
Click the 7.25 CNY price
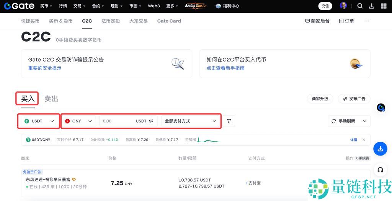pos(121,183)
